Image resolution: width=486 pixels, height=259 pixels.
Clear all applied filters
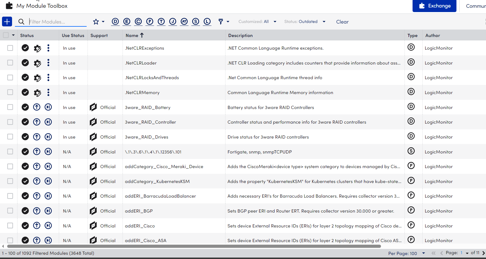342,22
